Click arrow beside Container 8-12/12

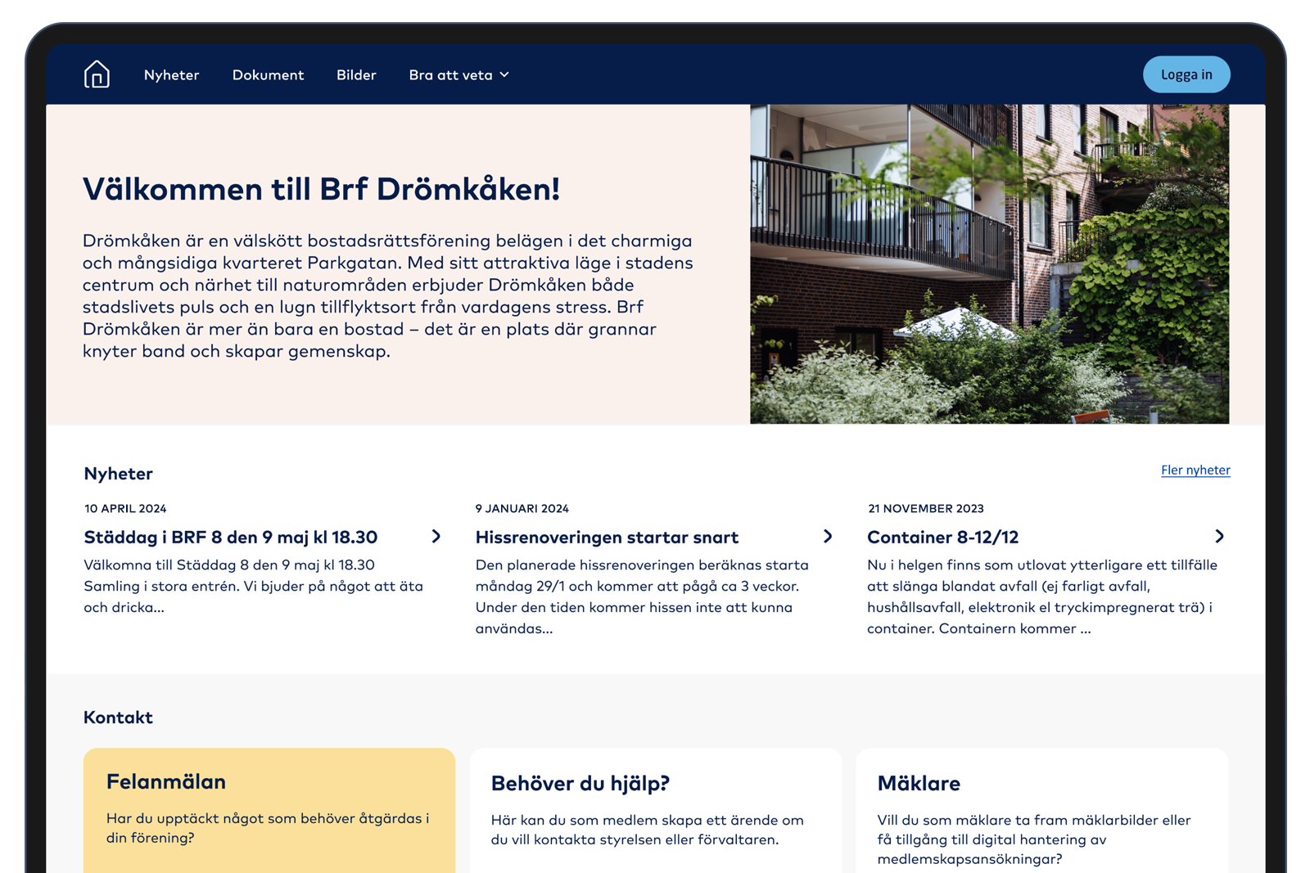[x=1218, y=537]
